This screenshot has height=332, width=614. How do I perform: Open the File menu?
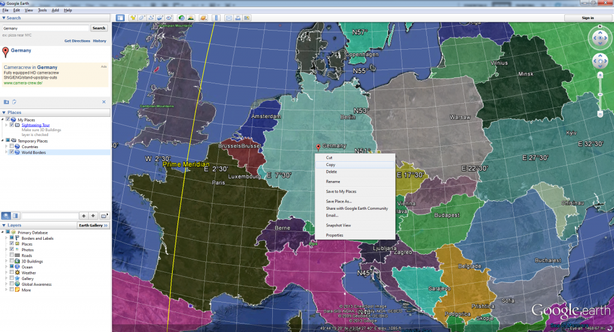[5, 10]
